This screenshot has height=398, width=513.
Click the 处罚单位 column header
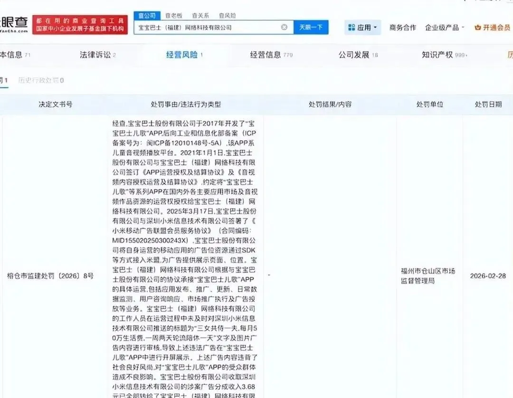429,104
